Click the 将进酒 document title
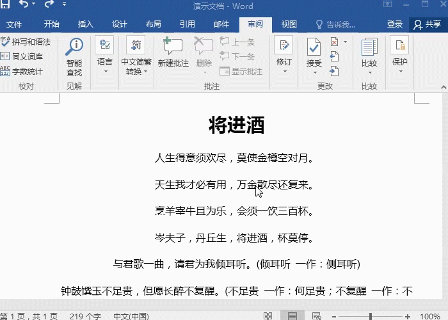 tap(237, 125)
